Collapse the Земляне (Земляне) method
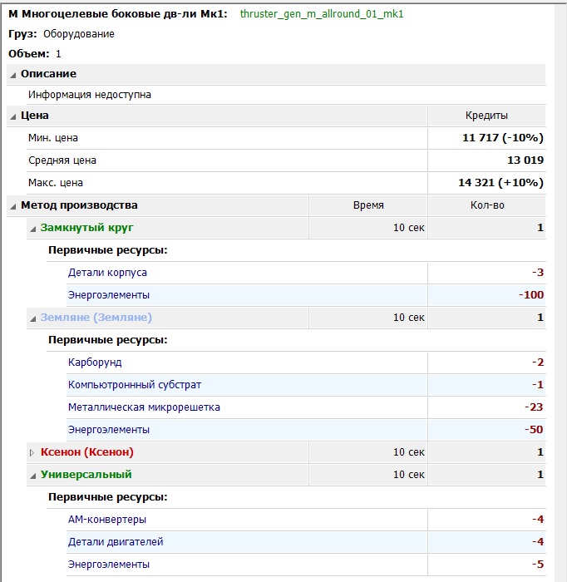This screenshot has height=582, width=567. (x=33, y=318)
